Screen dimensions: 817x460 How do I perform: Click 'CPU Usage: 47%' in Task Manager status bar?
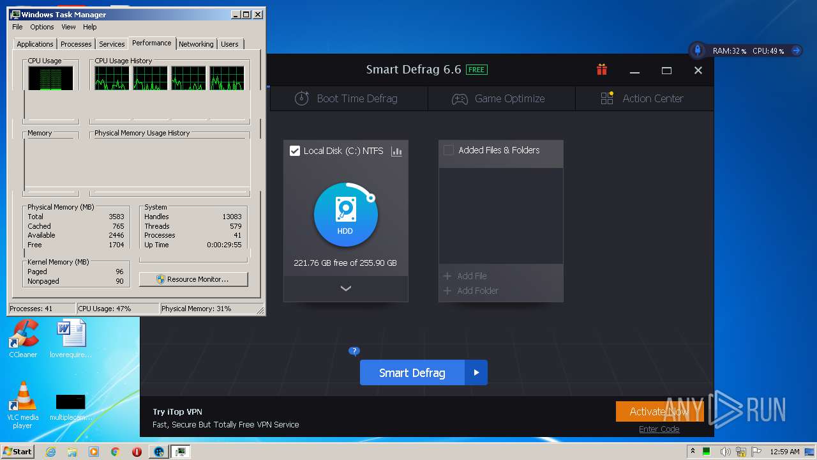coord(117,309)
